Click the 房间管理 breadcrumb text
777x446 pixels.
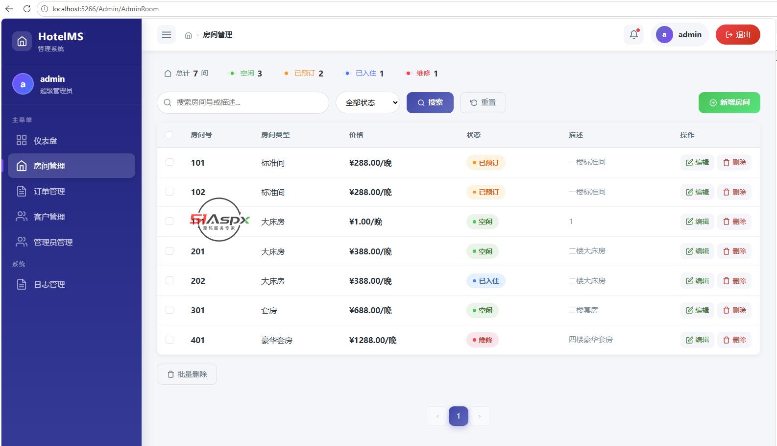coord(218,35)
